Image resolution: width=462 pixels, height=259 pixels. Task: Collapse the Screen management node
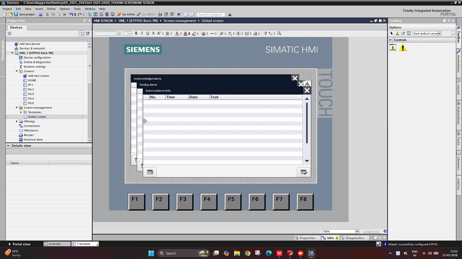[x=16, y=108]
